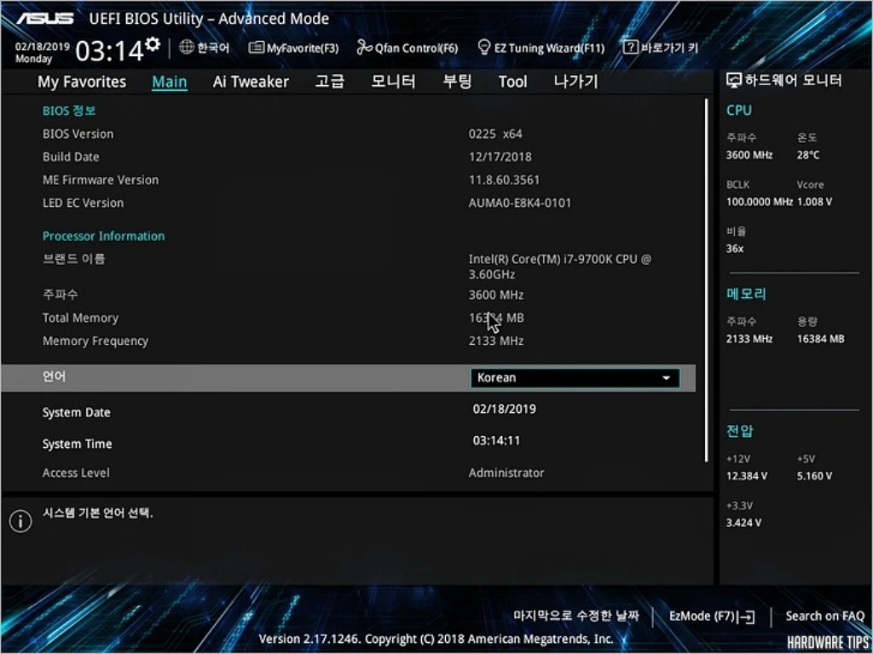Viewport: 873px width, 654px height.
Task: Click Search on FAQ
Action: 824,617
